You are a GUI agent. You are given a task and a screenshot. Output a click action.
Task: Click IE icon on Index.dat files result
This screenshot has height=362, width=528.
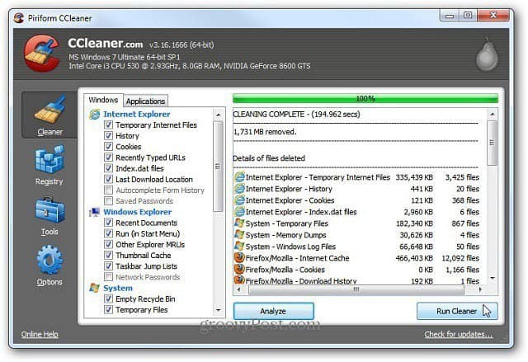(239, 212)
